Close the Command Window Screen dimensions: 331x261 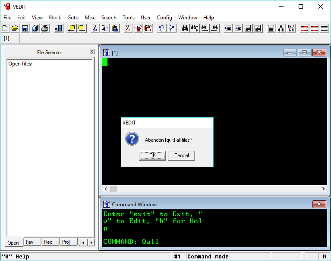click(319, 204)
